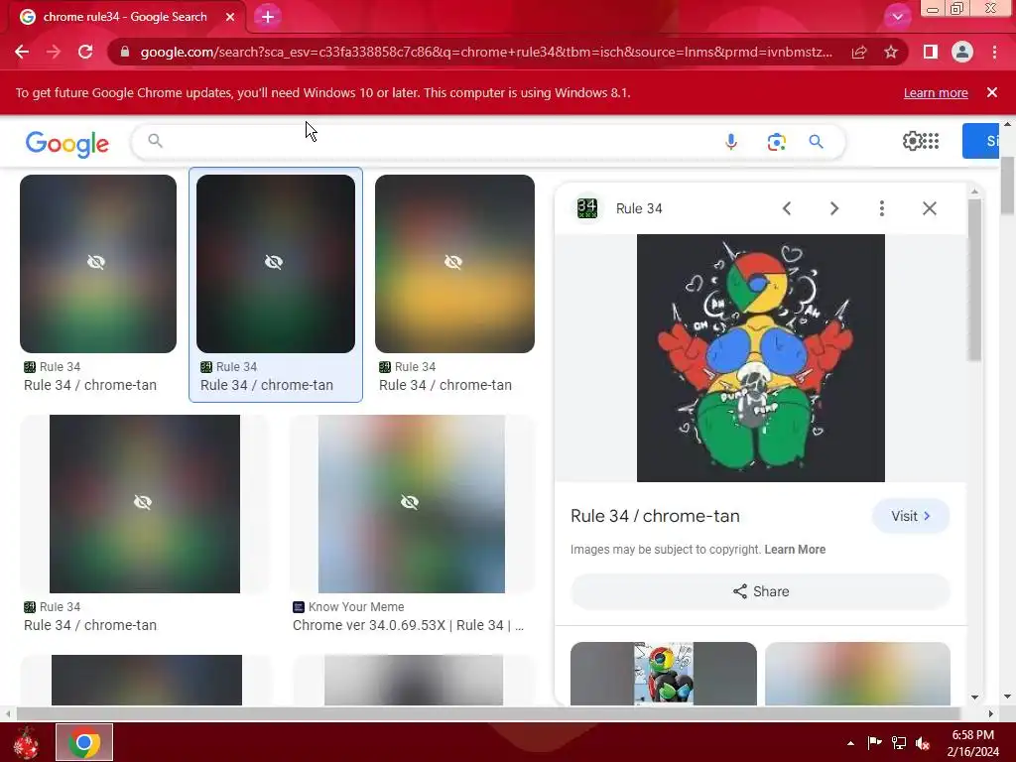This screenshot has width=1016, height=762.
Task: Visit the source page
Action: click(x=911, y=516)
